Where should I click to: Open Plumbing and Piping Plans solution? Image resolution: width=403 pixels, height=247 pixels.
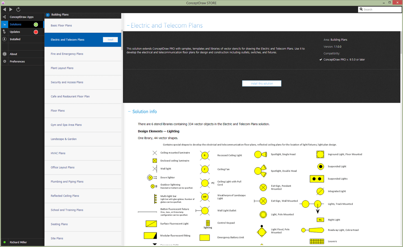click(83, 182)
